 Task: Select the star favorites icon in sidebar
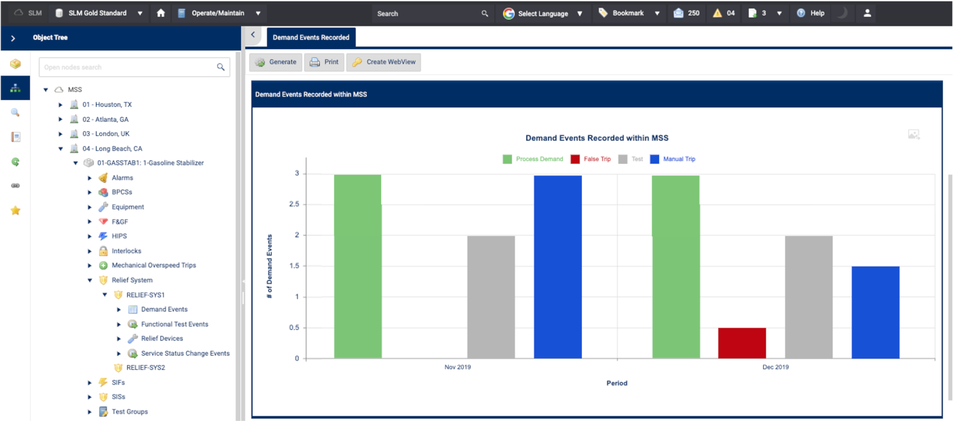[15, 210]
